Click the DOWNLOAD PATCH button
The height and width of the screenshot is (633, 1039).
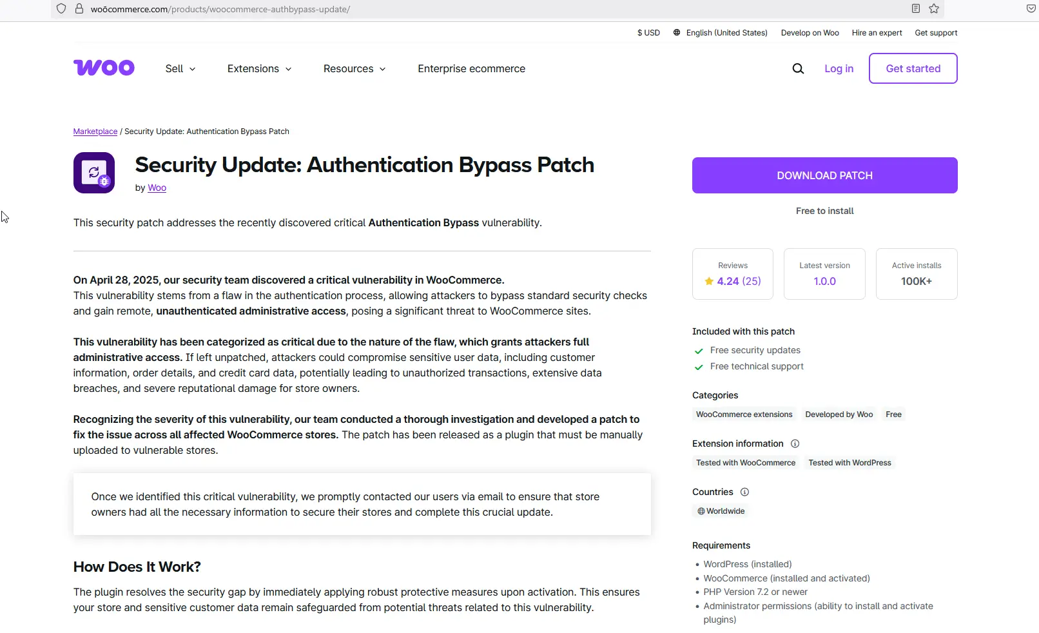[824, 175]
